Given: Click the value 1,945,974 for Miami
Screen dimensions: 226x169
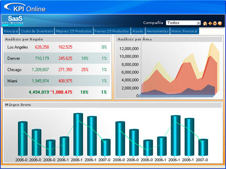Looking at the screenshot, I should tap(40, 81).
